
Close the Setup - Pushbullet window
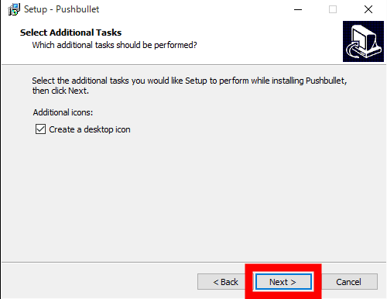click(368, 9)
